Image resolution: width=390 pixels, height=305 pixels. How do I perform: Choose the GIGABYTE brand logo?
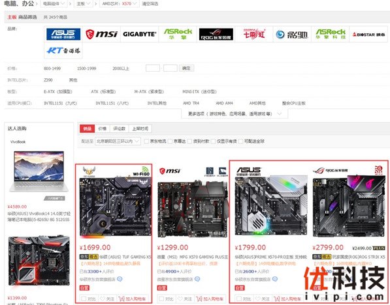tap(140, 35)
